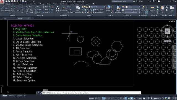The height and width of the screenshot is (100, 177).
Task: Select the Line tool
Action: pyautogui.click(x=2, y=9)
